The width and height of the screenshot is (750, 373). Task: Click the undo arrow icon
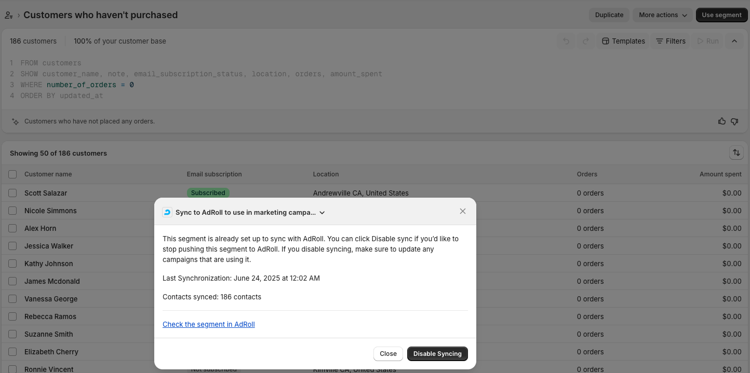[x=566, y=41]
